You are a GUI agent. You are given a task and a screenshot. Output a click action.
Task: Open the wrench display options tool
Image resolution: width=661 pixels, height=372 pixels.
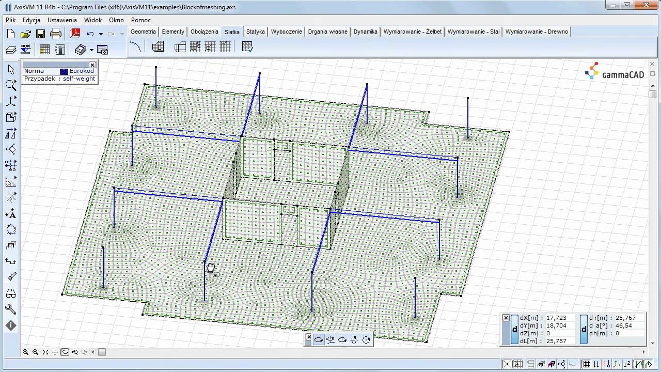point(11,309)
